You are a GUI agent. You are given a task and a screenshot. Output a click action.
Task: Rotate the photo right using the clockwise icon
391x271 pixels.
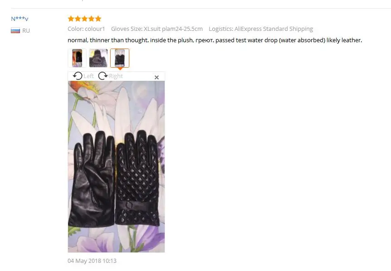103,76
